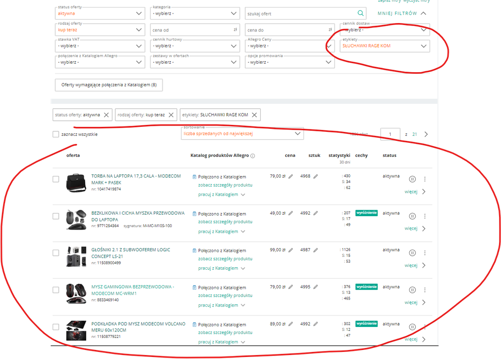
Task: Remove the 'etykiety: SŁUCHAWKI RAGE KOM' filter chip
Action: [x=254, y=115]
